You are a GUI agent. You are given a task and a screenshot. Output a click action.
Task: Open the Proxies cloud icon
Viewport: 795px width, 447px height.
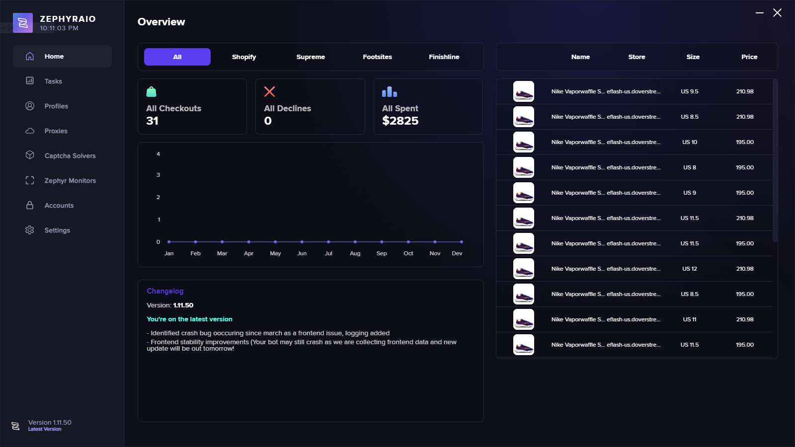pyautogui.click(x=30, y=131)
